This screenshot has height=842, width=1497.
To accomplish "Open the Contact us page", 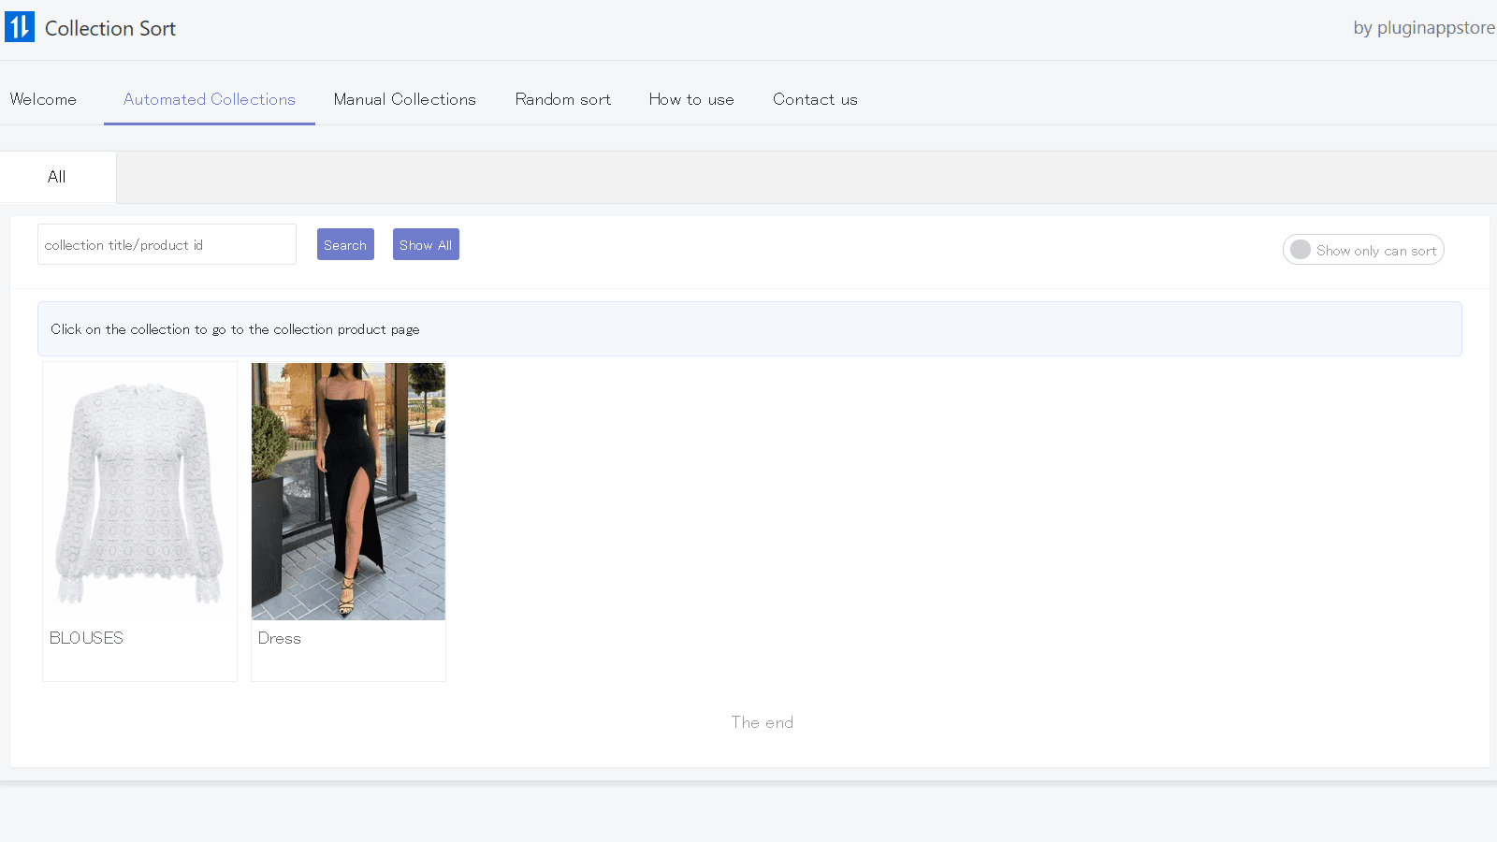I will click(x=815, y=99).
